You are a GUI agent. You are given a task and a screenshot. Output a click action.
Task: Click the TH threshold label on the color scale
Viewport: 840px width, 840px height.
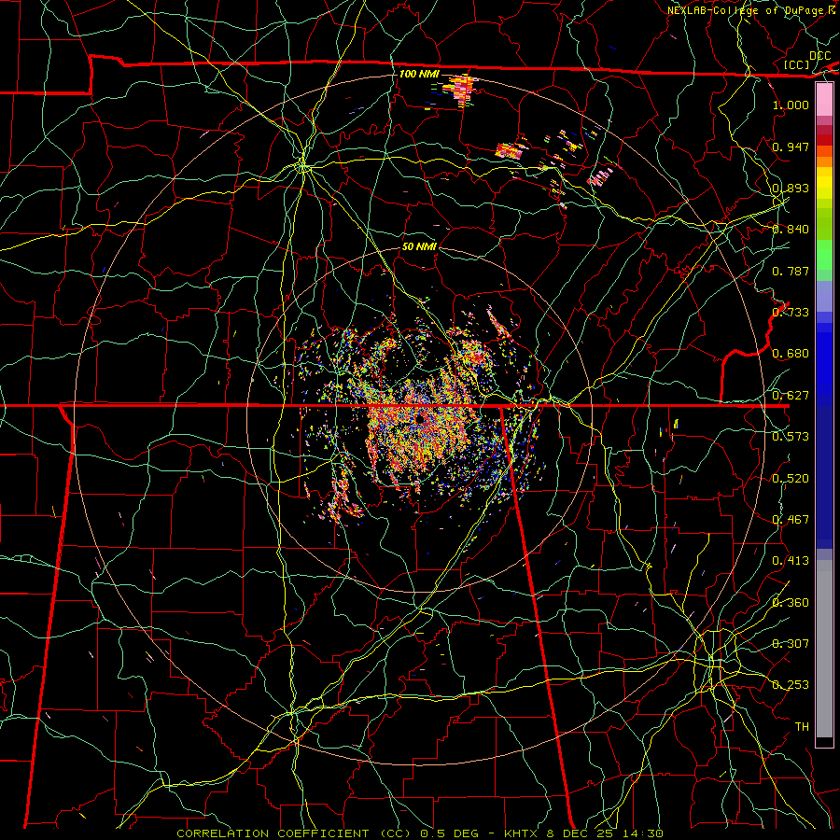(x=802, y=727)
